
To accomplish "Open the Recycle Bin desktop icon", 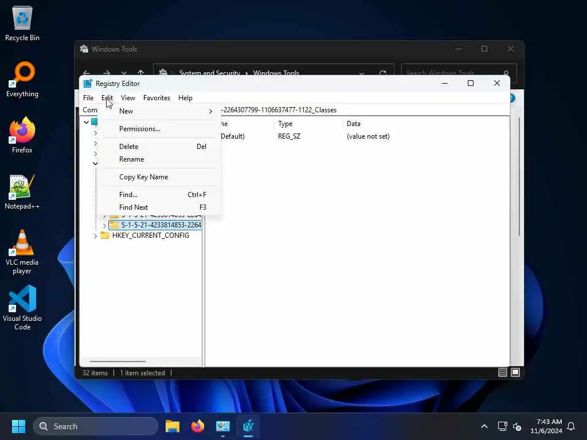I will pyautogui.click(x=22, y=24).
